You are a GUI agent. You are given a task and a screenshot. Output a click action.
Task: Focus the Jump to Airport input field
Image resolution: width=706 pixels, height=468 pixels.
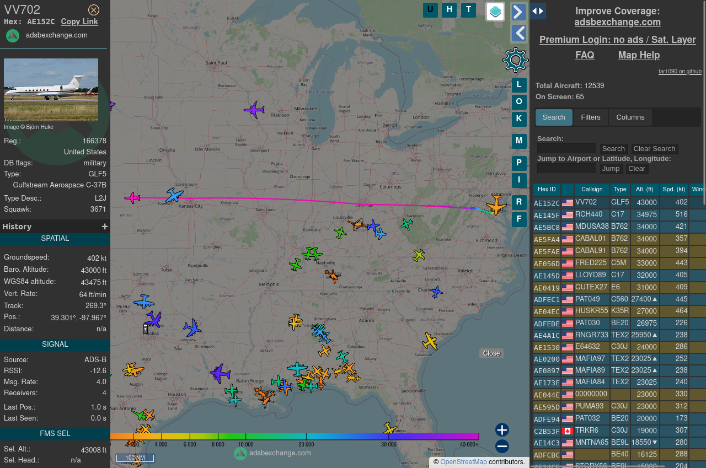point(566,168)
